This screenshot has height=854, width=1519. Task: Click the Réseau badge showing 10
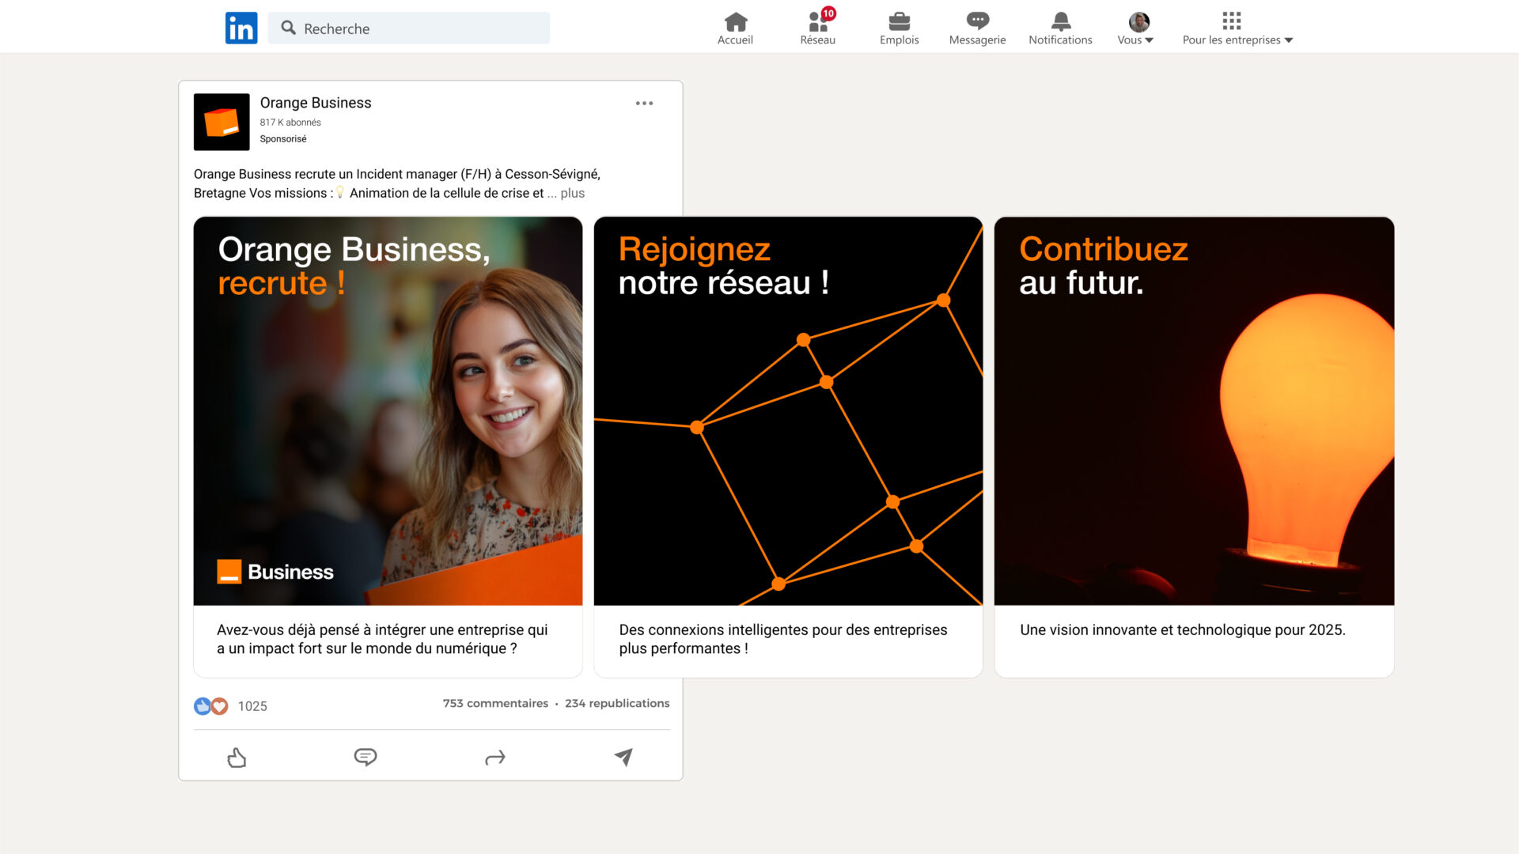click(x=828, y=13)
